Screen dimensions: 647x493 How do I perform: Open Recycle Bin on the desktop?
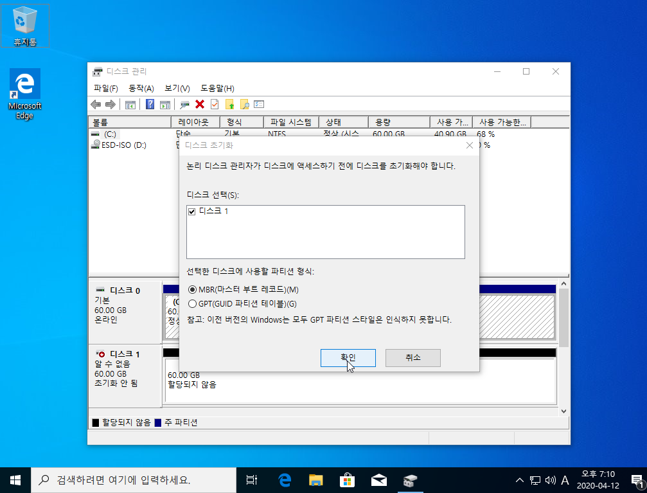pyautogui.click(x=25, y=26)
